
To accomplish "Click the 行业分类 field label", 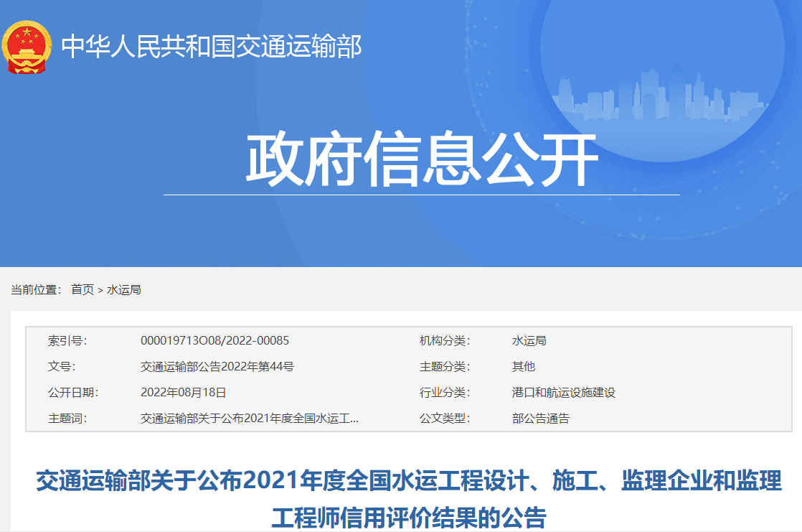I will click(444, 392).
